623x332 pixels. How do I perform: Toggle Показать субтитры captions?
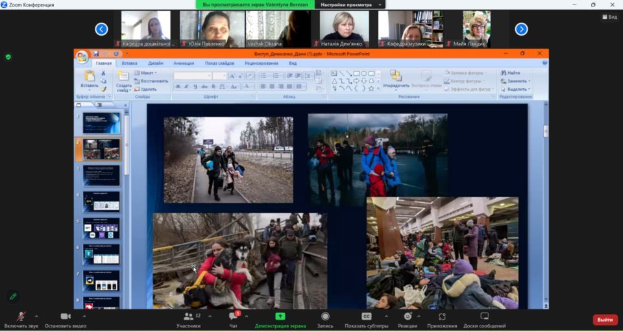coord(367,316)
